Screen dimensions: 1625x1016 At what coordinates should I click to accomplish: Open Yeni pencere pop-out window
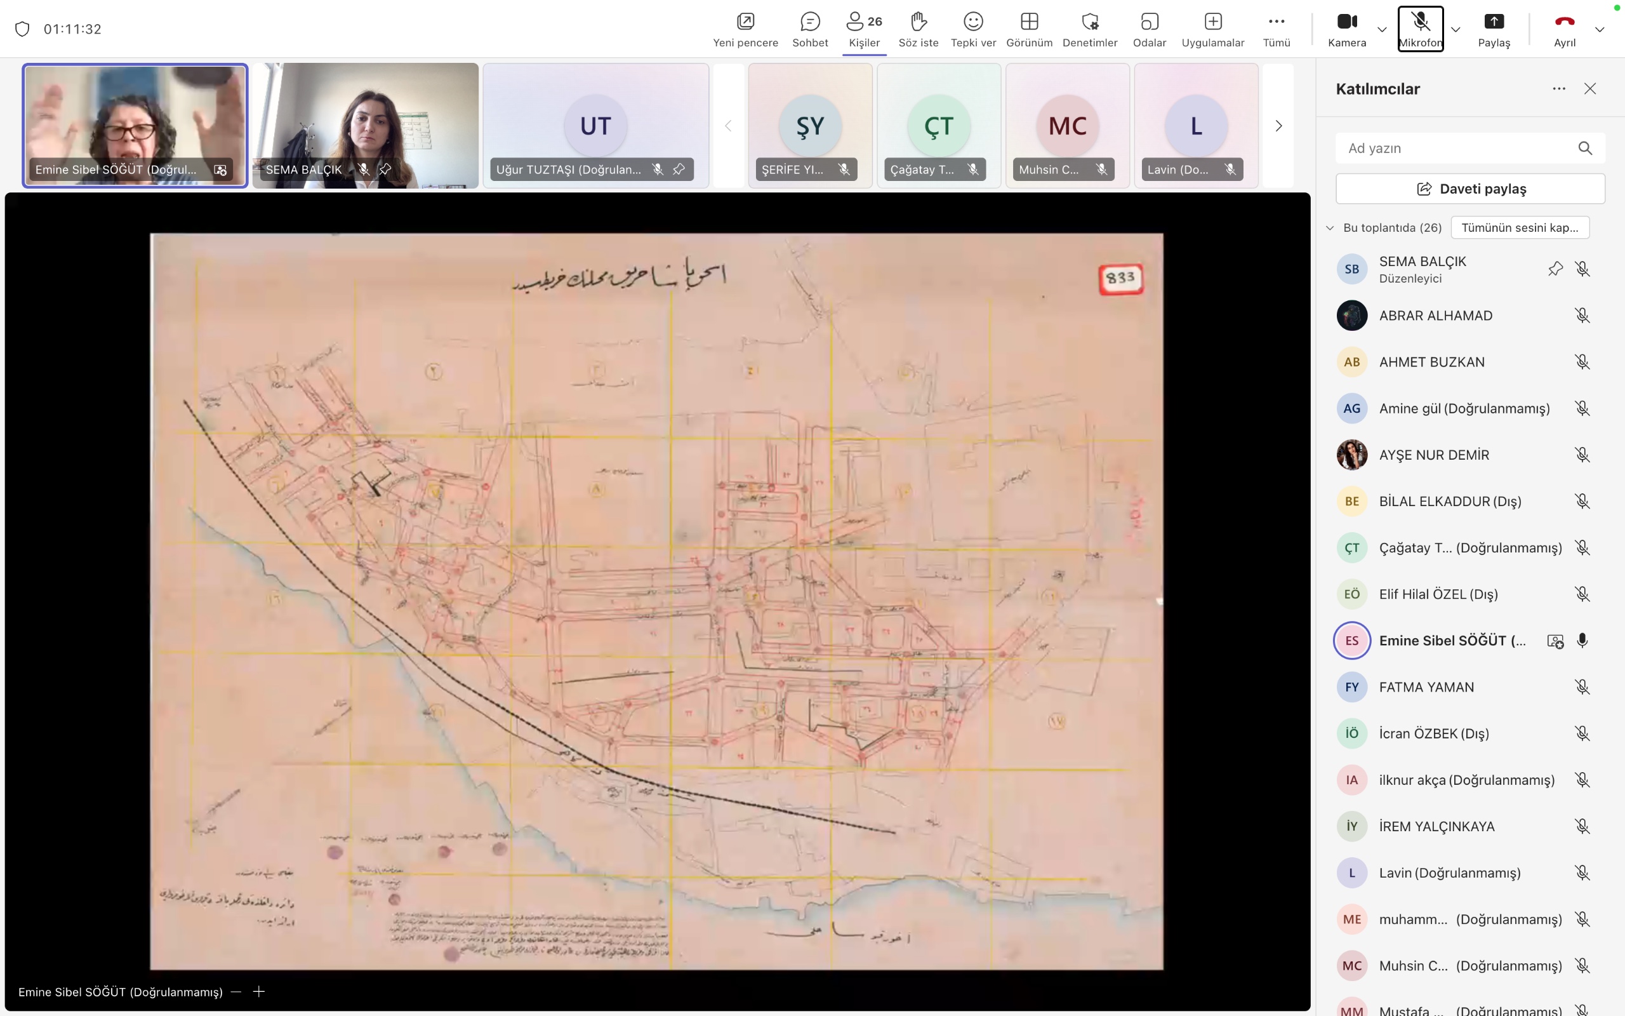745,29
